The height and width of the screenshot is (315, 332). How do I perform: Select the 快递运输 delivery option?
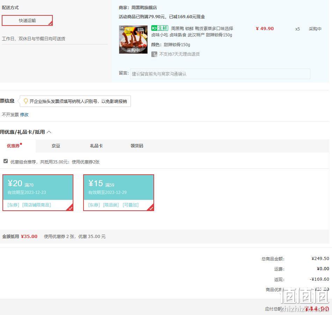[x=27, y=20]
